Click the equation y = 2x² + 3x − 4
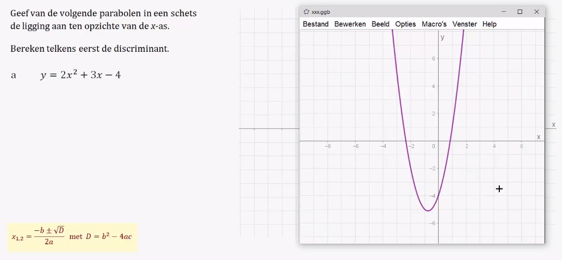The width and height of the screenshot is (562, 260). (80, 74)
